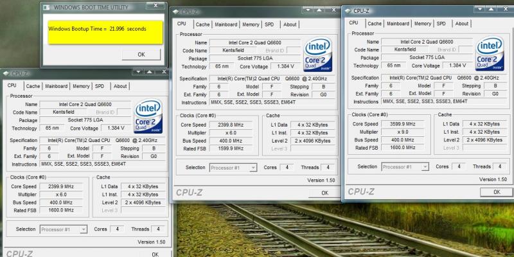This screenshot has width=514, height=257.
Task: Open Memory tab in left CPU-Z window
Action: [x=81, y=86]
